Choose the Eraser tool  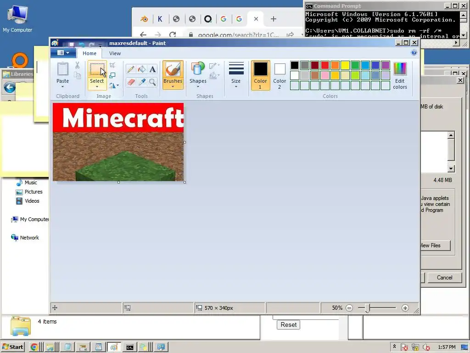pyautogui.click(x=131, y=82)
